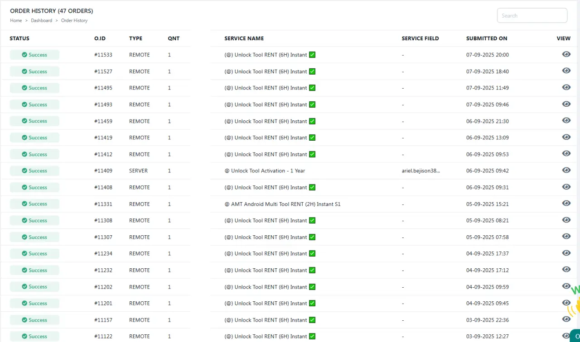Sort by the STATUS column header
This screenshot has height=342, width=580.
click(x=19, y=38)
